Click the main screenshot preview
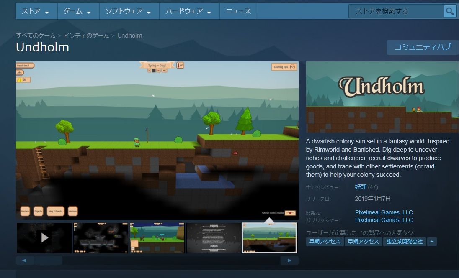 [157, 140]
